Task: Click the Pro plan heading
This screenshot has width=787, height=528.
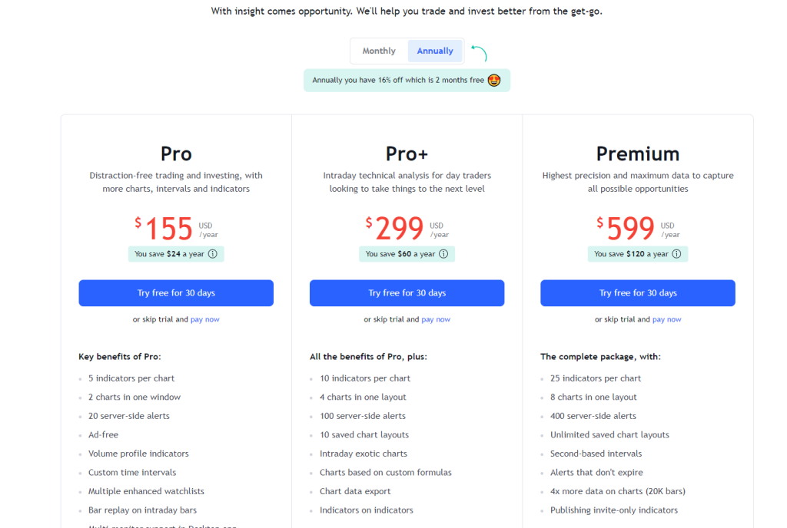Action: 176,153
